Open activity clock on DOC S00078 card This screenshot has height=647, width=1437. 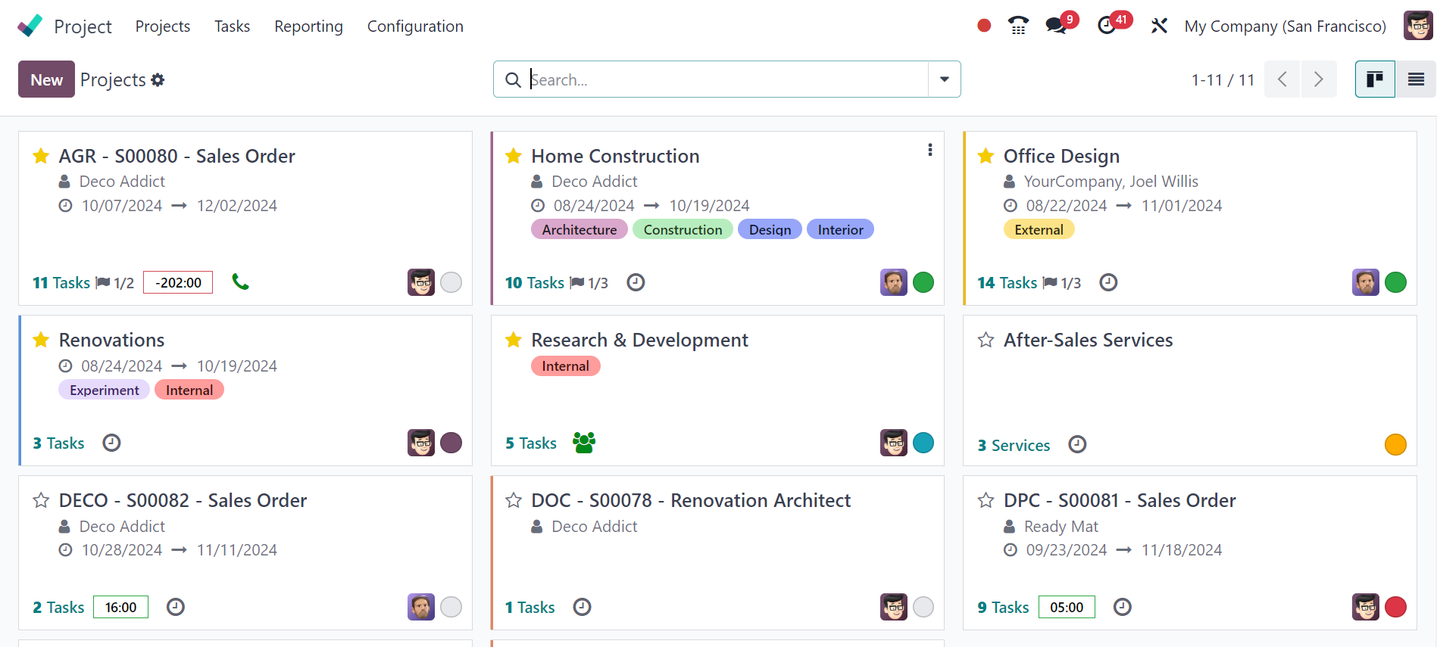[x=582, y=607]
